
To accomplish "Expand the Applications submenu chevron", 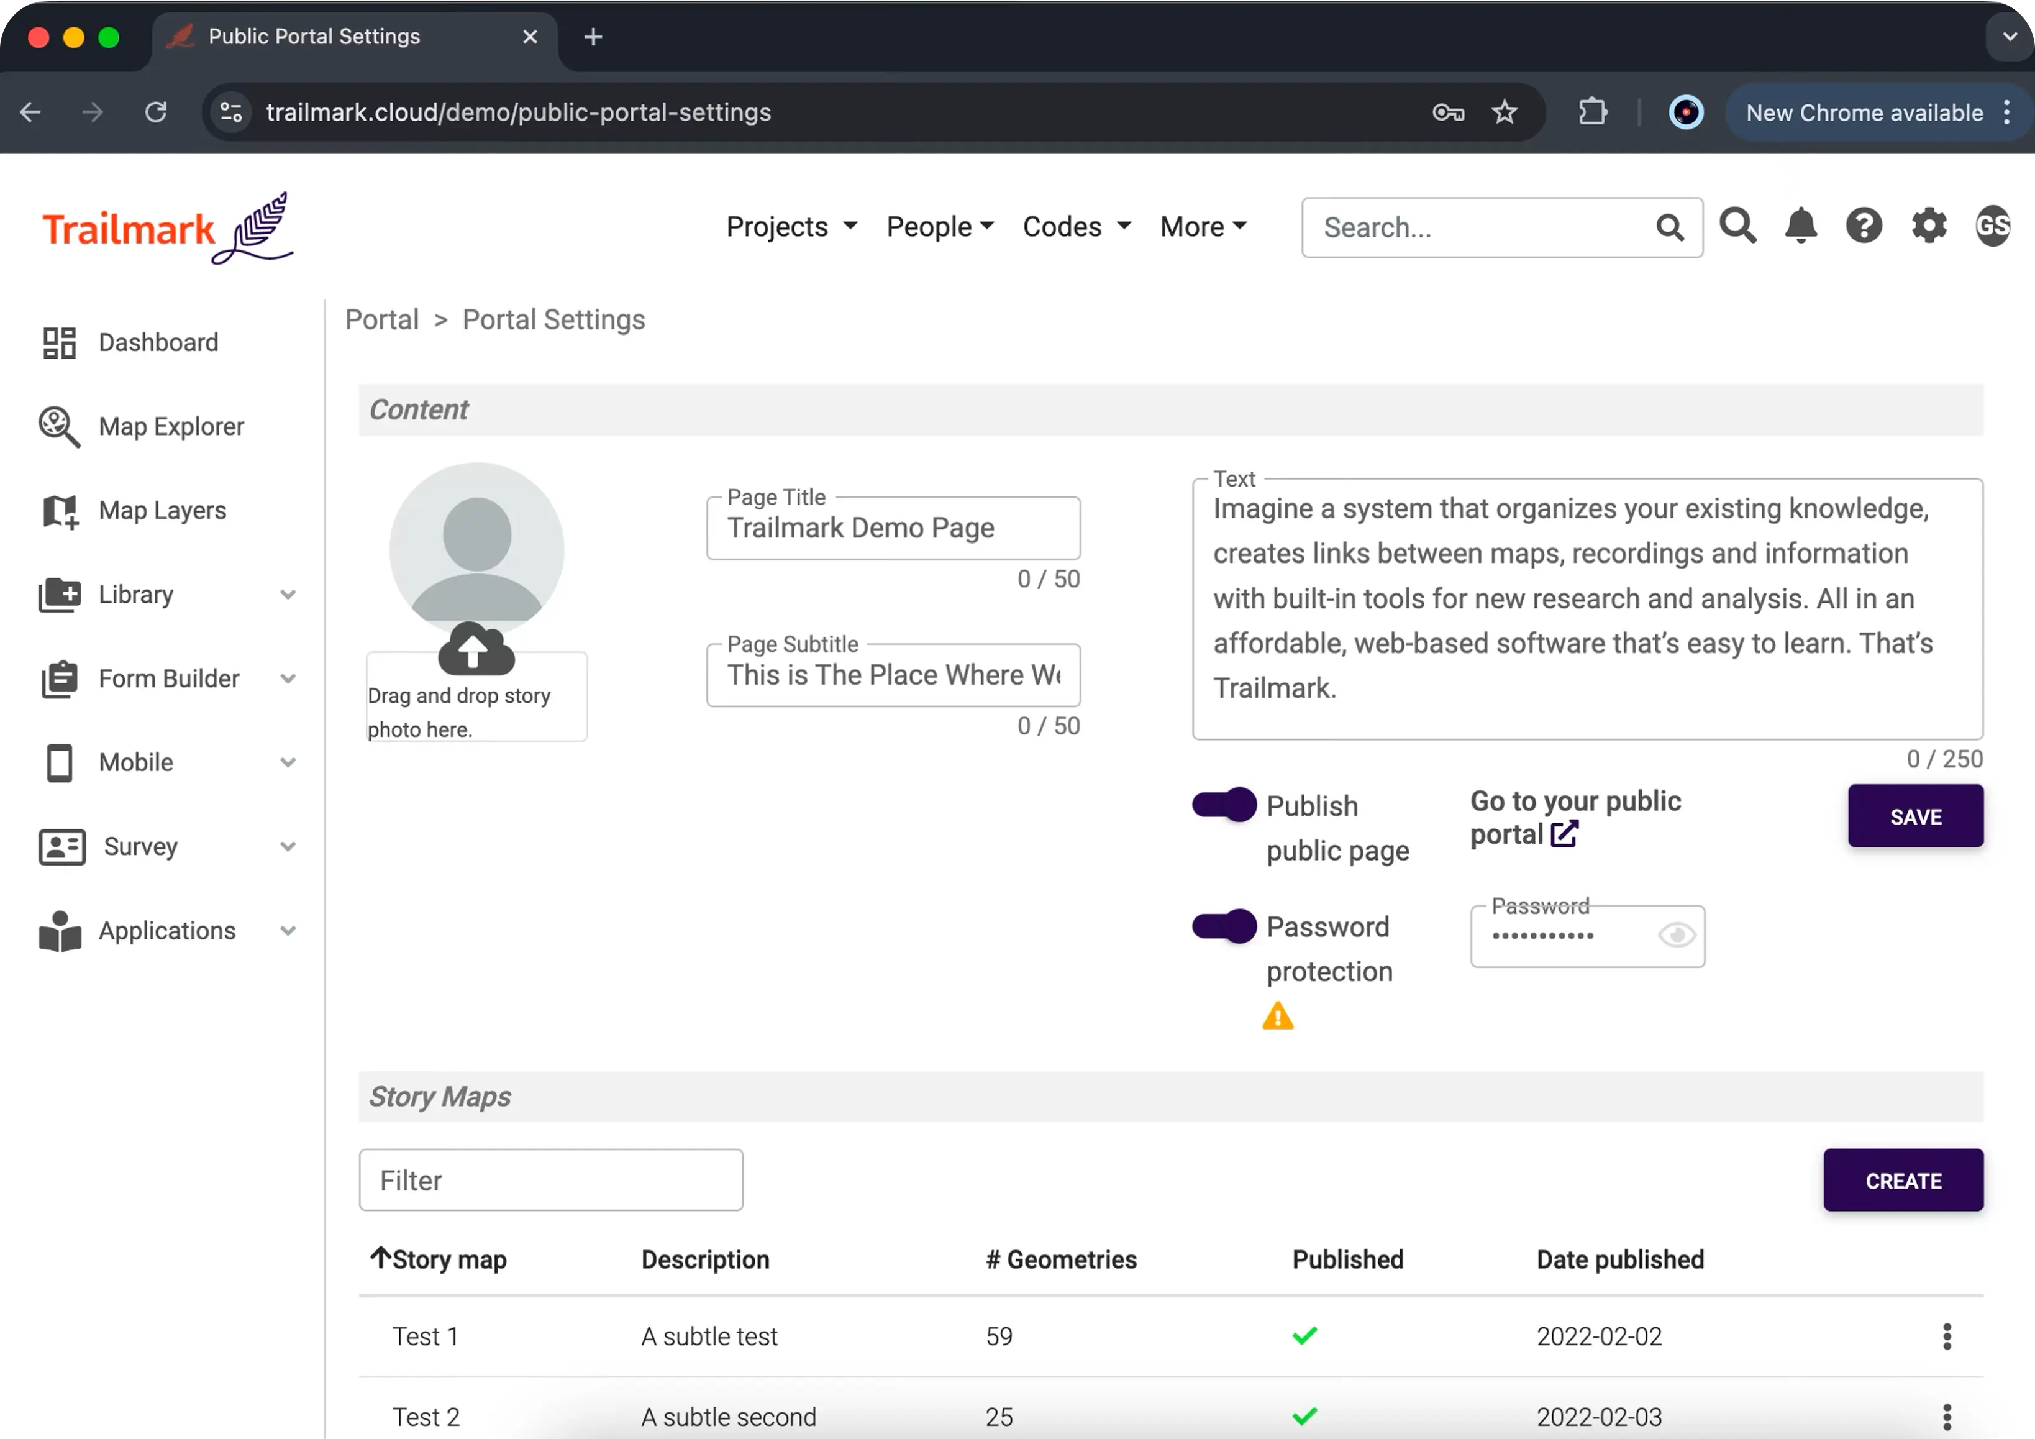I will (x=288, y=931).
